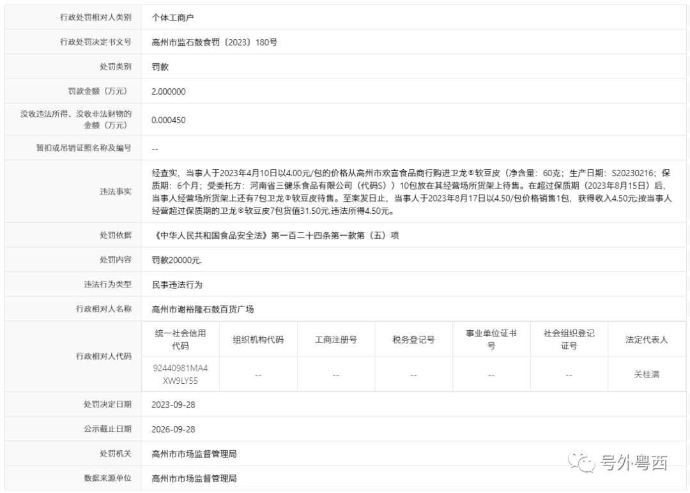Image resolution: width=690 pixels, height=493 pixels.
Task: Select the label '违法行为类型'
Action: click(107, 285)
